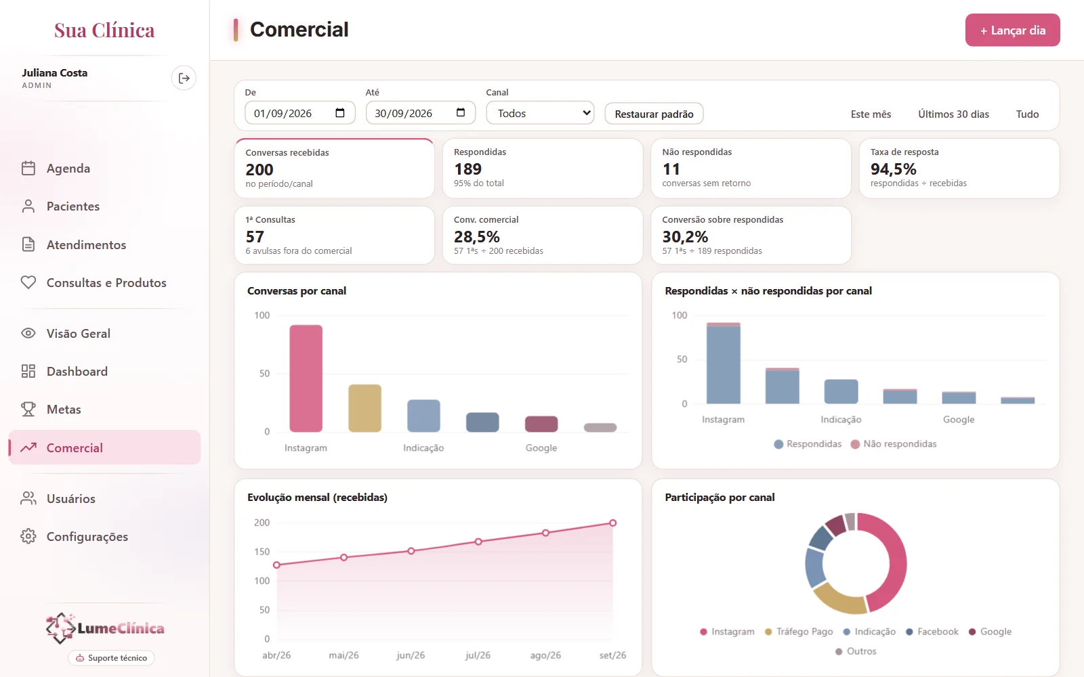Click the Sua Clínica title
The height and width of the screenshot is (677, 1084).
(x=104, y=30)
